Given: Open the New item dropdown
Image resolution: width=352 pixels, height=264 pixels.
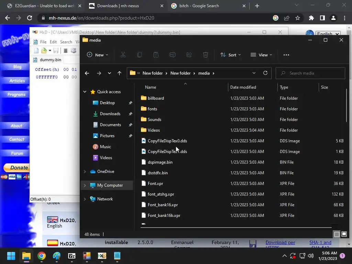Looking at the screenshot, I should pos(97,55).
